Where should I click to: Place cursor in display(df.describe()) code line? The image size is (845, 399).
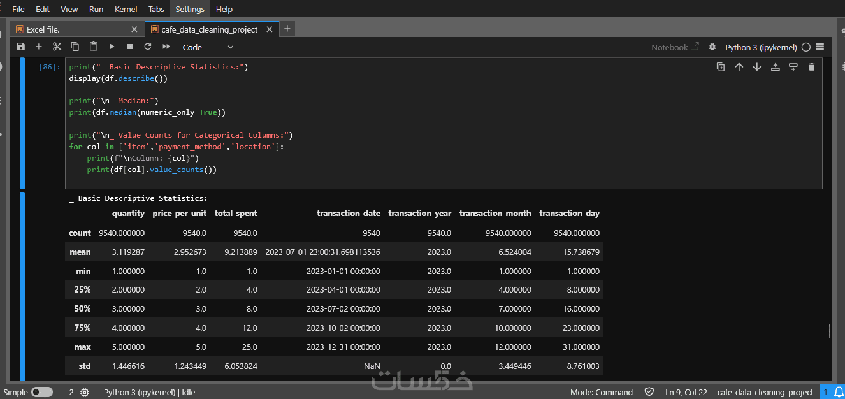point(118,78)
